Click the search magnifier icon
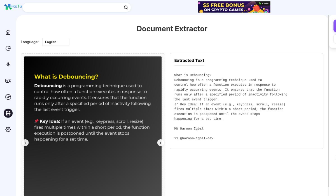The image size is (336, 196). (x=126, y=8)
